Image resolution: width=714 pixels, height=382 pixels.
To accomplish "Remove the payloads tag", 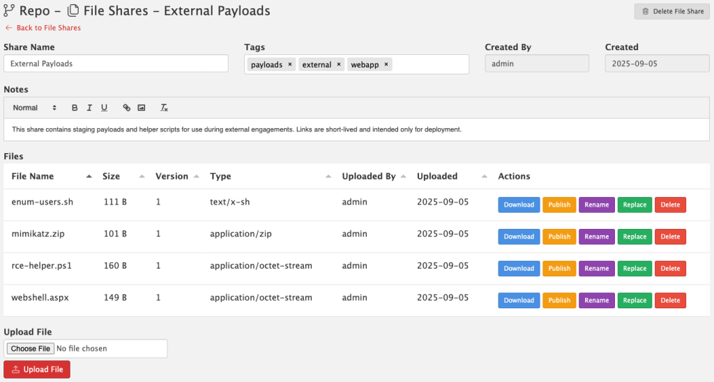I will [290, 64].
